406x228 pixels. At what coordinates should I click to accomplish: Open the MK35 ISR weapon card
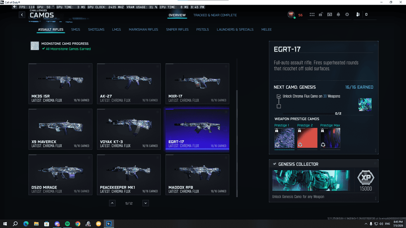tap(60, 84)
